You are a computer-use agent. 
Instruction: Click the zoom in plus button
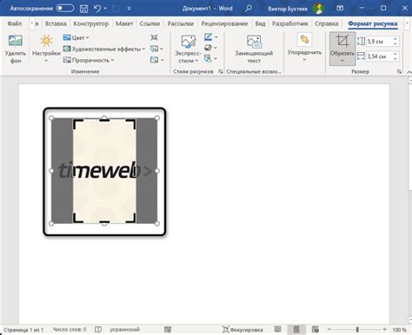[x=384, y=330]
